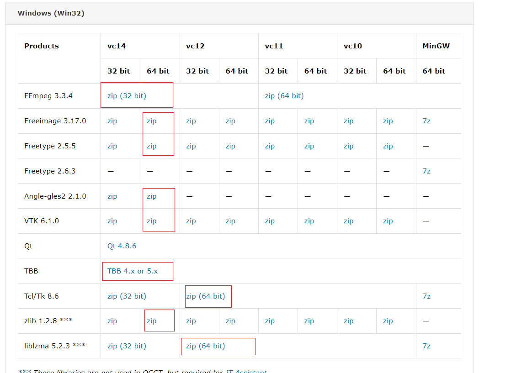Click Freetype 2.5.5 vc14 64 bit zip
The width and height of the screenshot is (511, 373).
pyautogui.click(x=151, y=146)
